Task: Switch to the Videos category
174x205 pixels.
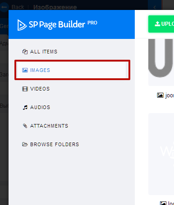Action: 72,89
